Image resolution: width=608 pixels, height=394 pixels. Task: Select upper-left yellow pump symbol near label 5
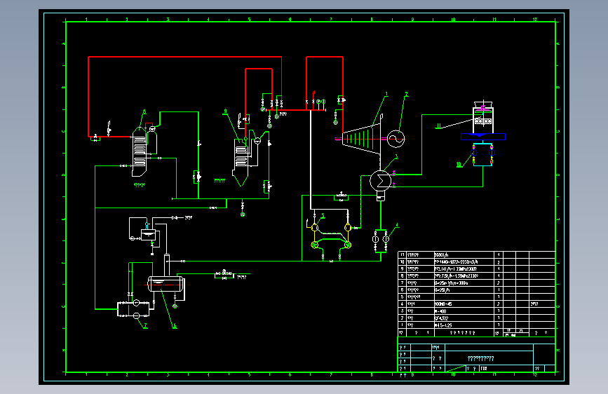pos(315,228)
